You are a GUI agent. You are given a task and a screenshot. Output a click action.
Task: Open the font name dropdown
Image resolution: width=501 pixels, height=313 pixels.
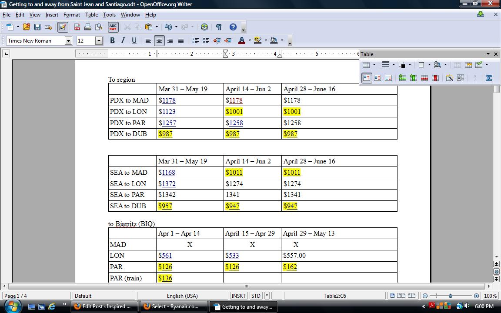(68, 40)
